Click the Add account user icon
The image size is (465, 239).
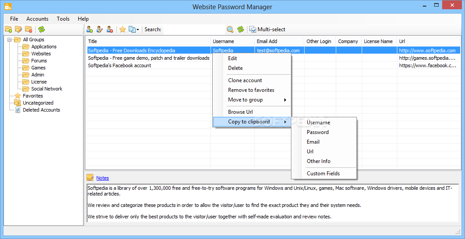(90, 29)
